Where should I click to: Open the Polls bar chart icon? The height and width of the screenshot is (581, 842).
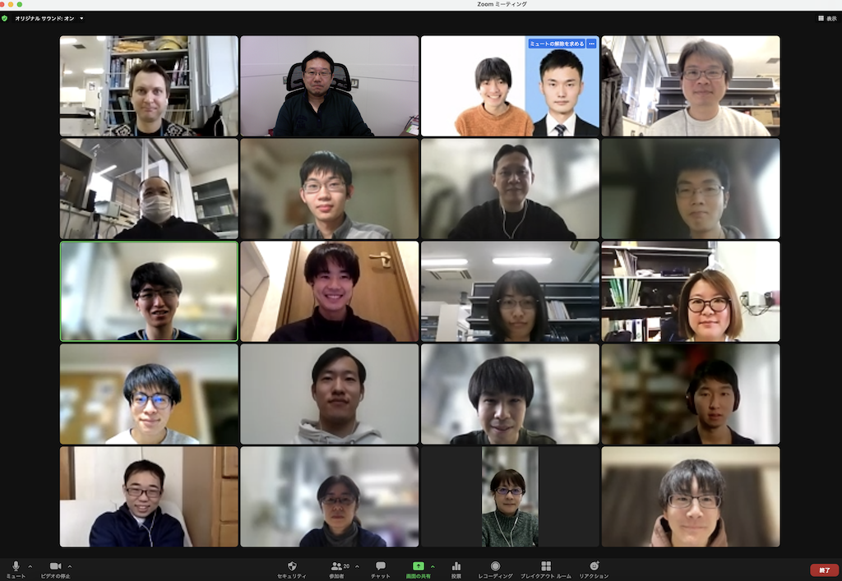coord(456,566)
